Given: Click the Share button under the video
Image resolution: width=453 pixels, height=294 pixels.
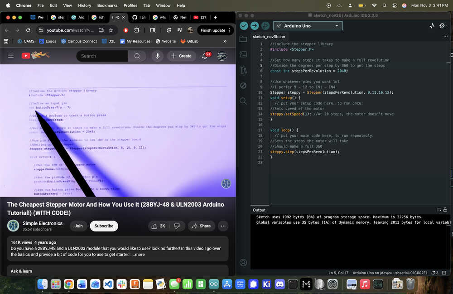Looking at the screenshot, I should click(201, 226).
